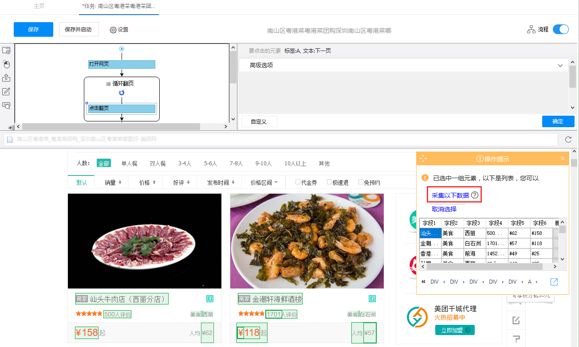Screen dimensions: 579x347
Task: Open 设置 via the gear icon
Action: click(x=113, y=30)
